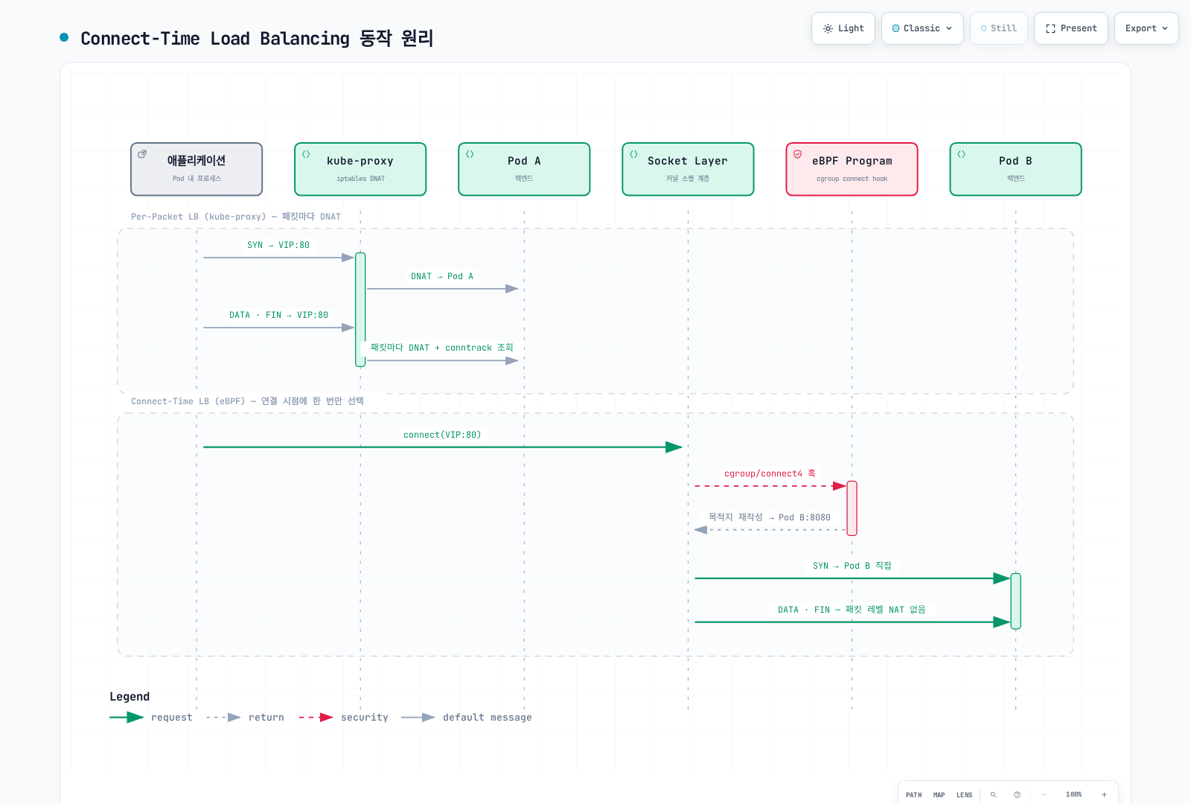Switch to PATH view mode
1191x804 pixels.
coord(914,795)
